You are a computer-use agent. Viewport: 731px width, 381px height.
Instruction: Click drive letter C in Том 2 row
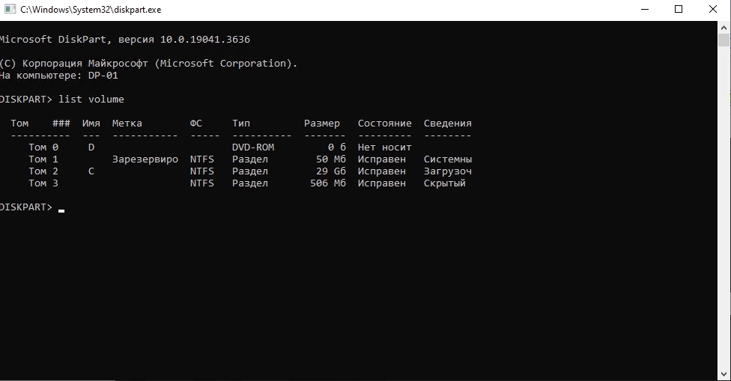pyautogui.click(x=91, y=171)
